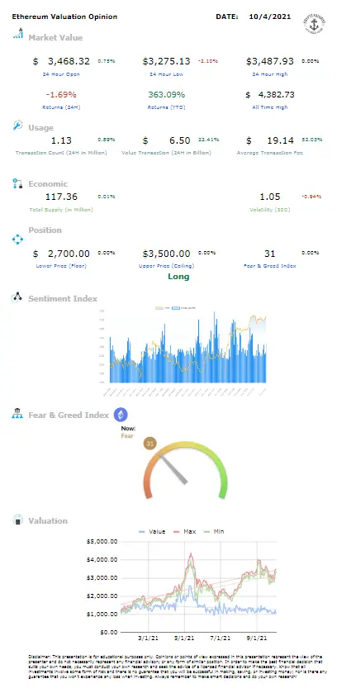351x693 pixels.
Task: Click the 'Average Transaction Fee' label
Action: (x=270, y=153)
